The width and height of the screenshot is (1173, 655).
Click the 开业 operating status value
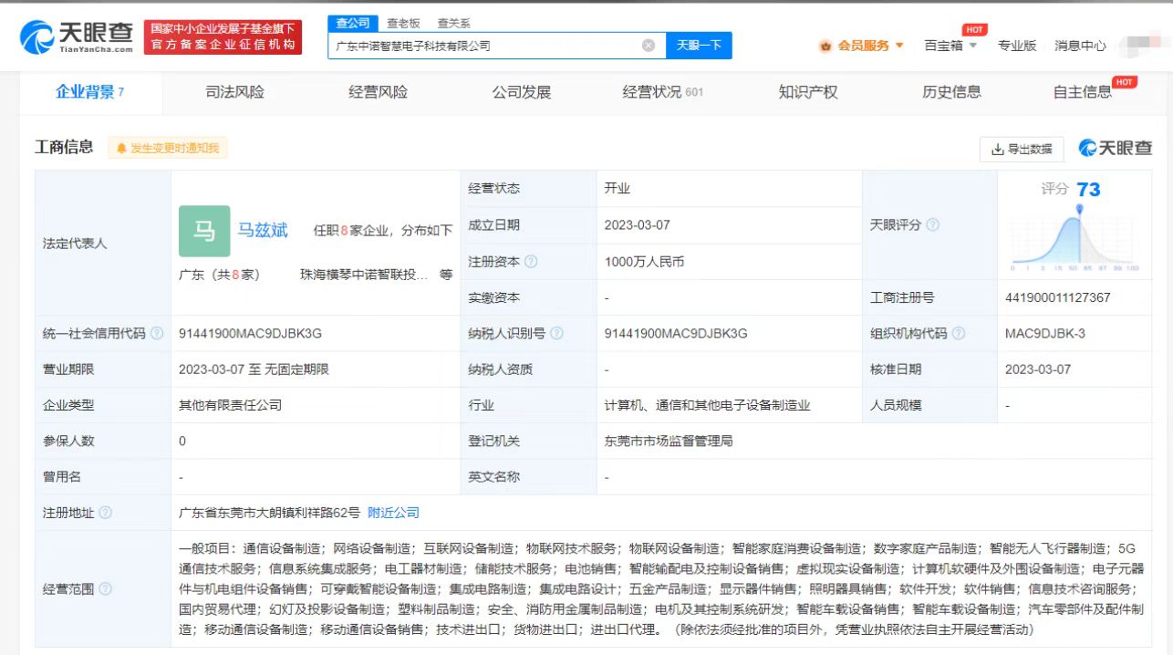tap(617, 189)
